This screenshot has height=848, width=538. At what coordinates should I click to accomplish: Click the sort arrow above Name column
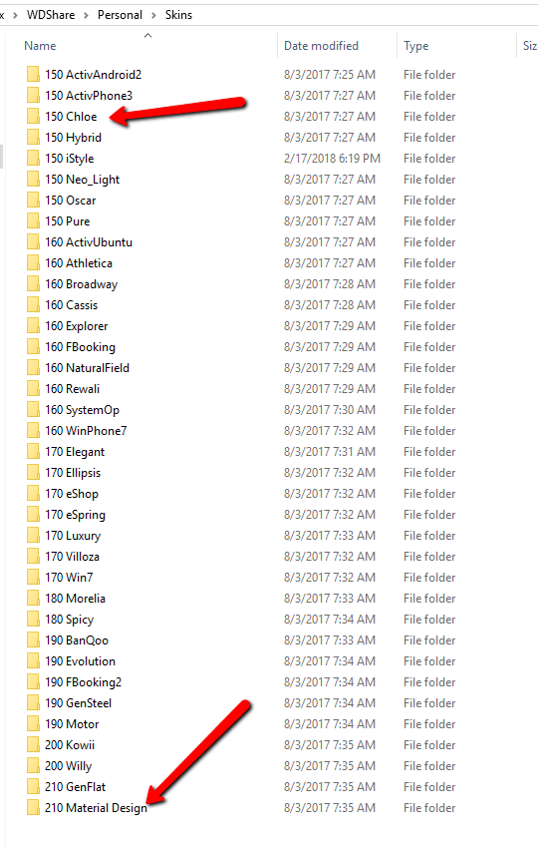[148, 35]
